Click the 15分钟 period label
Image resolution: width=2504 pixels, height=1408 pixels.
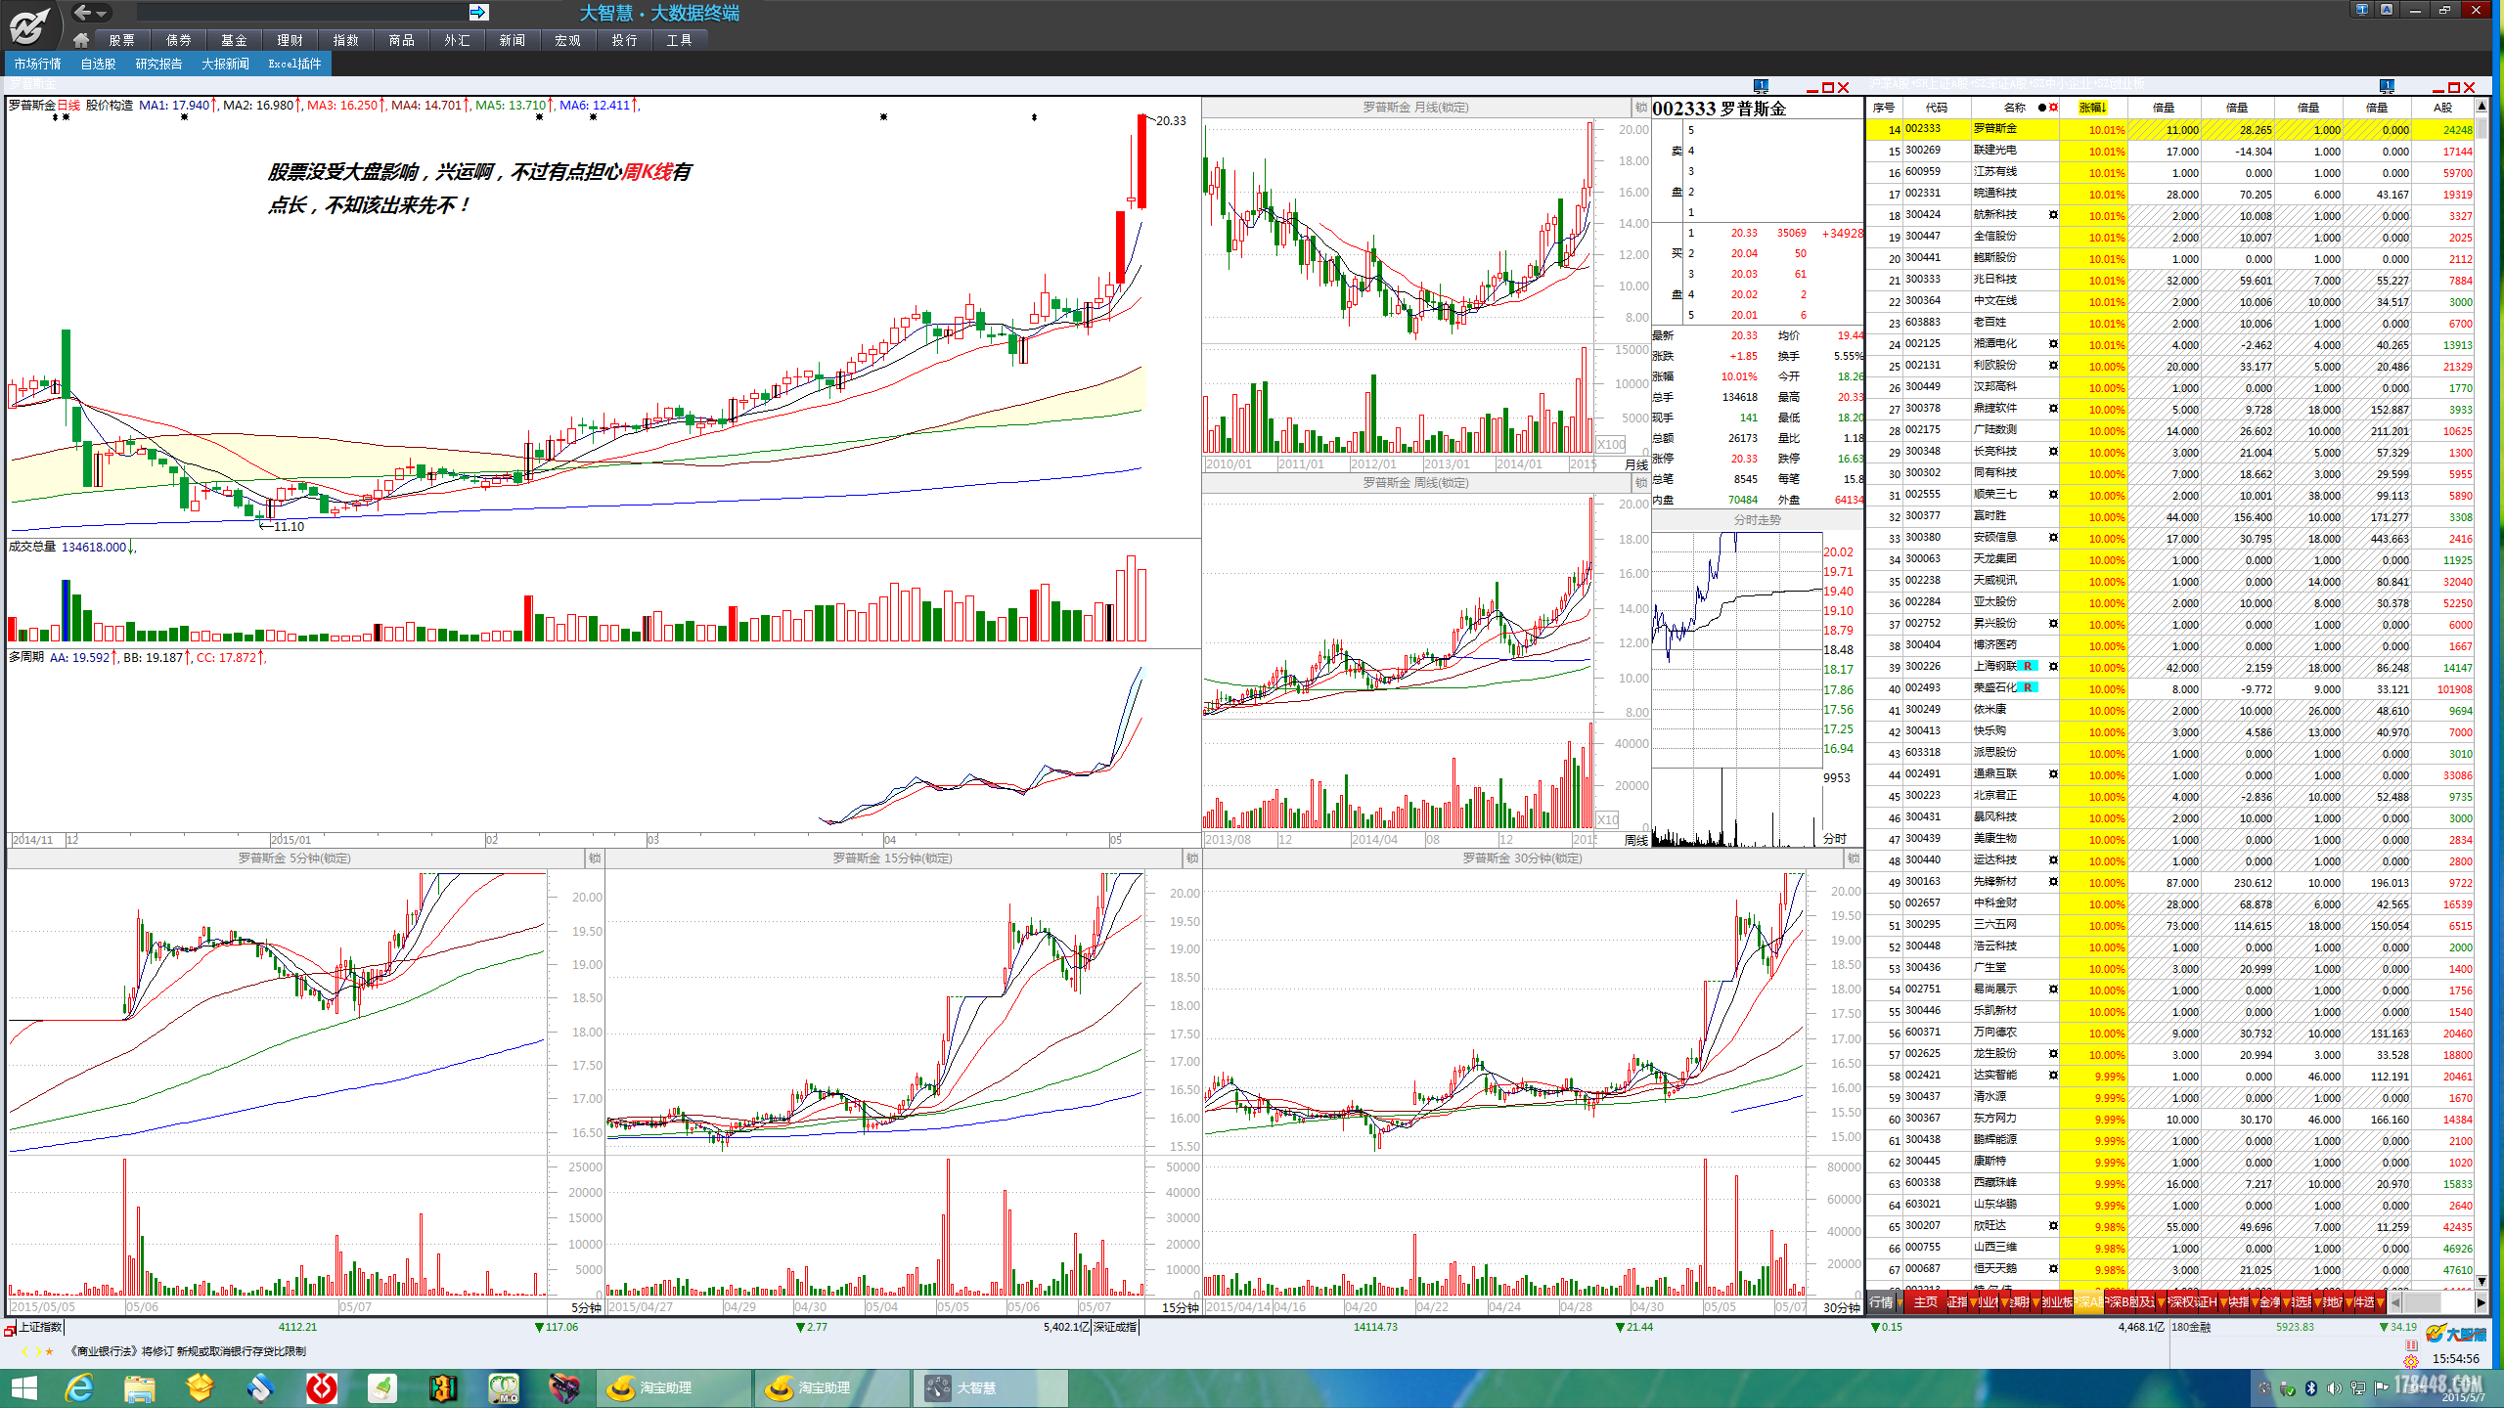point(1181,1307)
